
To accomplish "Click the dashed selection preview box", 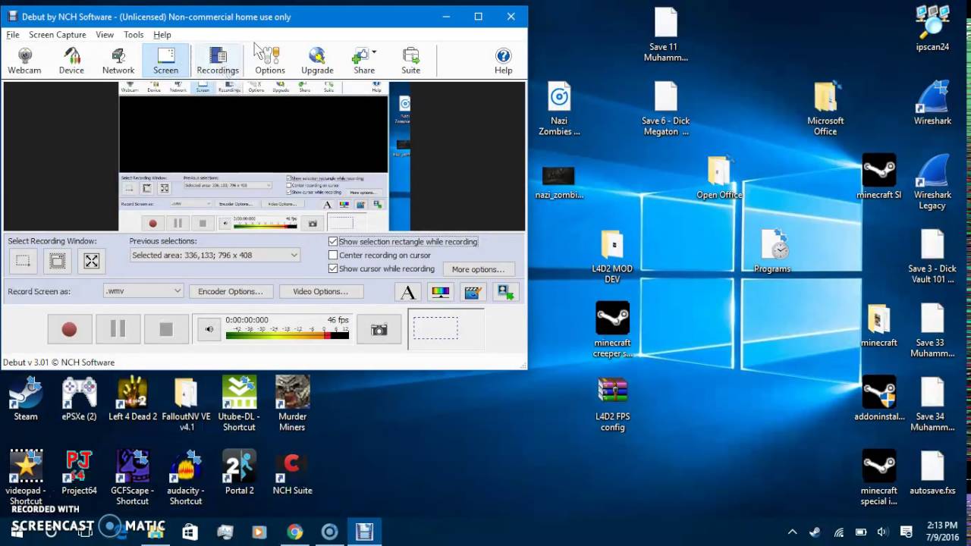I will click(435, 328).
